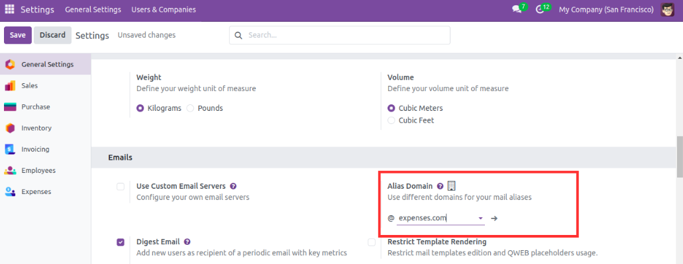Image resolution: width=683 pixels, height=264 pixels.
Task: Click the Weight setting label
Action: [149, 77]
